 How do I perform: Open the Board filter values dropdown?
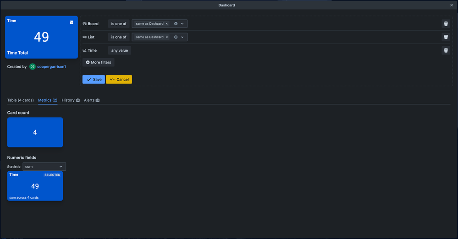coord(182,24)
